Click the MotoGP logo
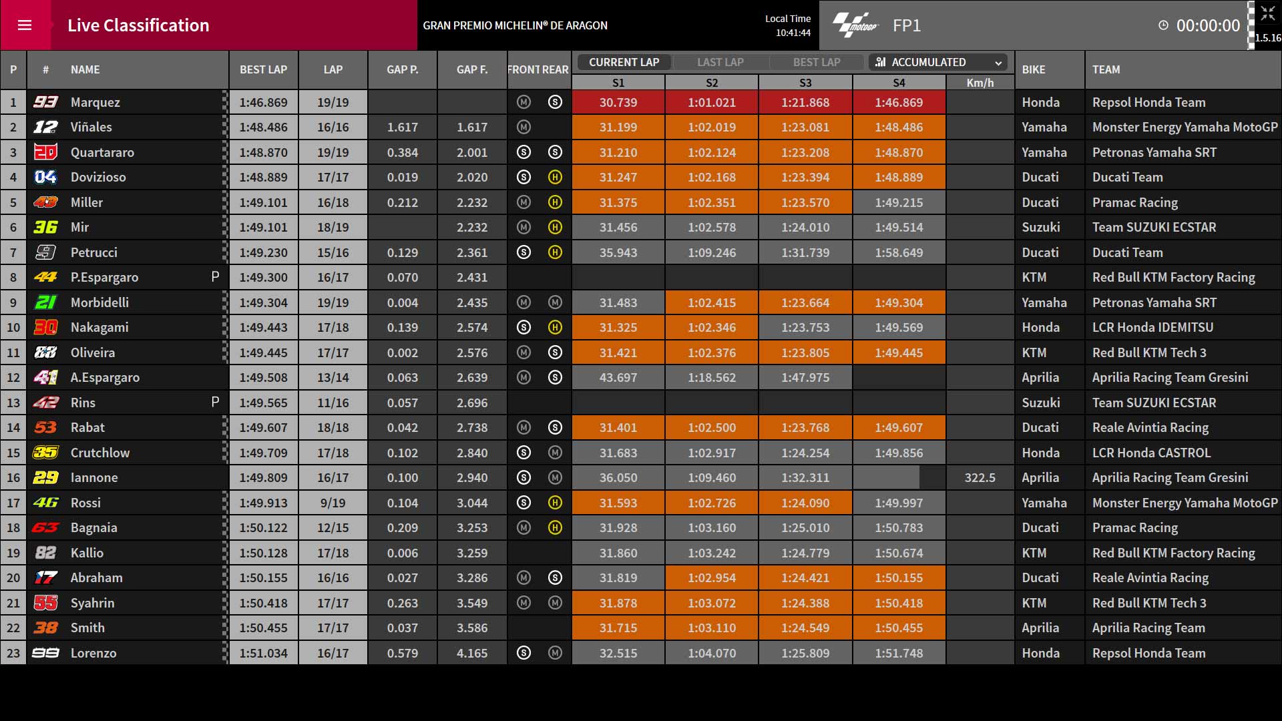Screen dimensions: 1282x721 click(855, 25)
